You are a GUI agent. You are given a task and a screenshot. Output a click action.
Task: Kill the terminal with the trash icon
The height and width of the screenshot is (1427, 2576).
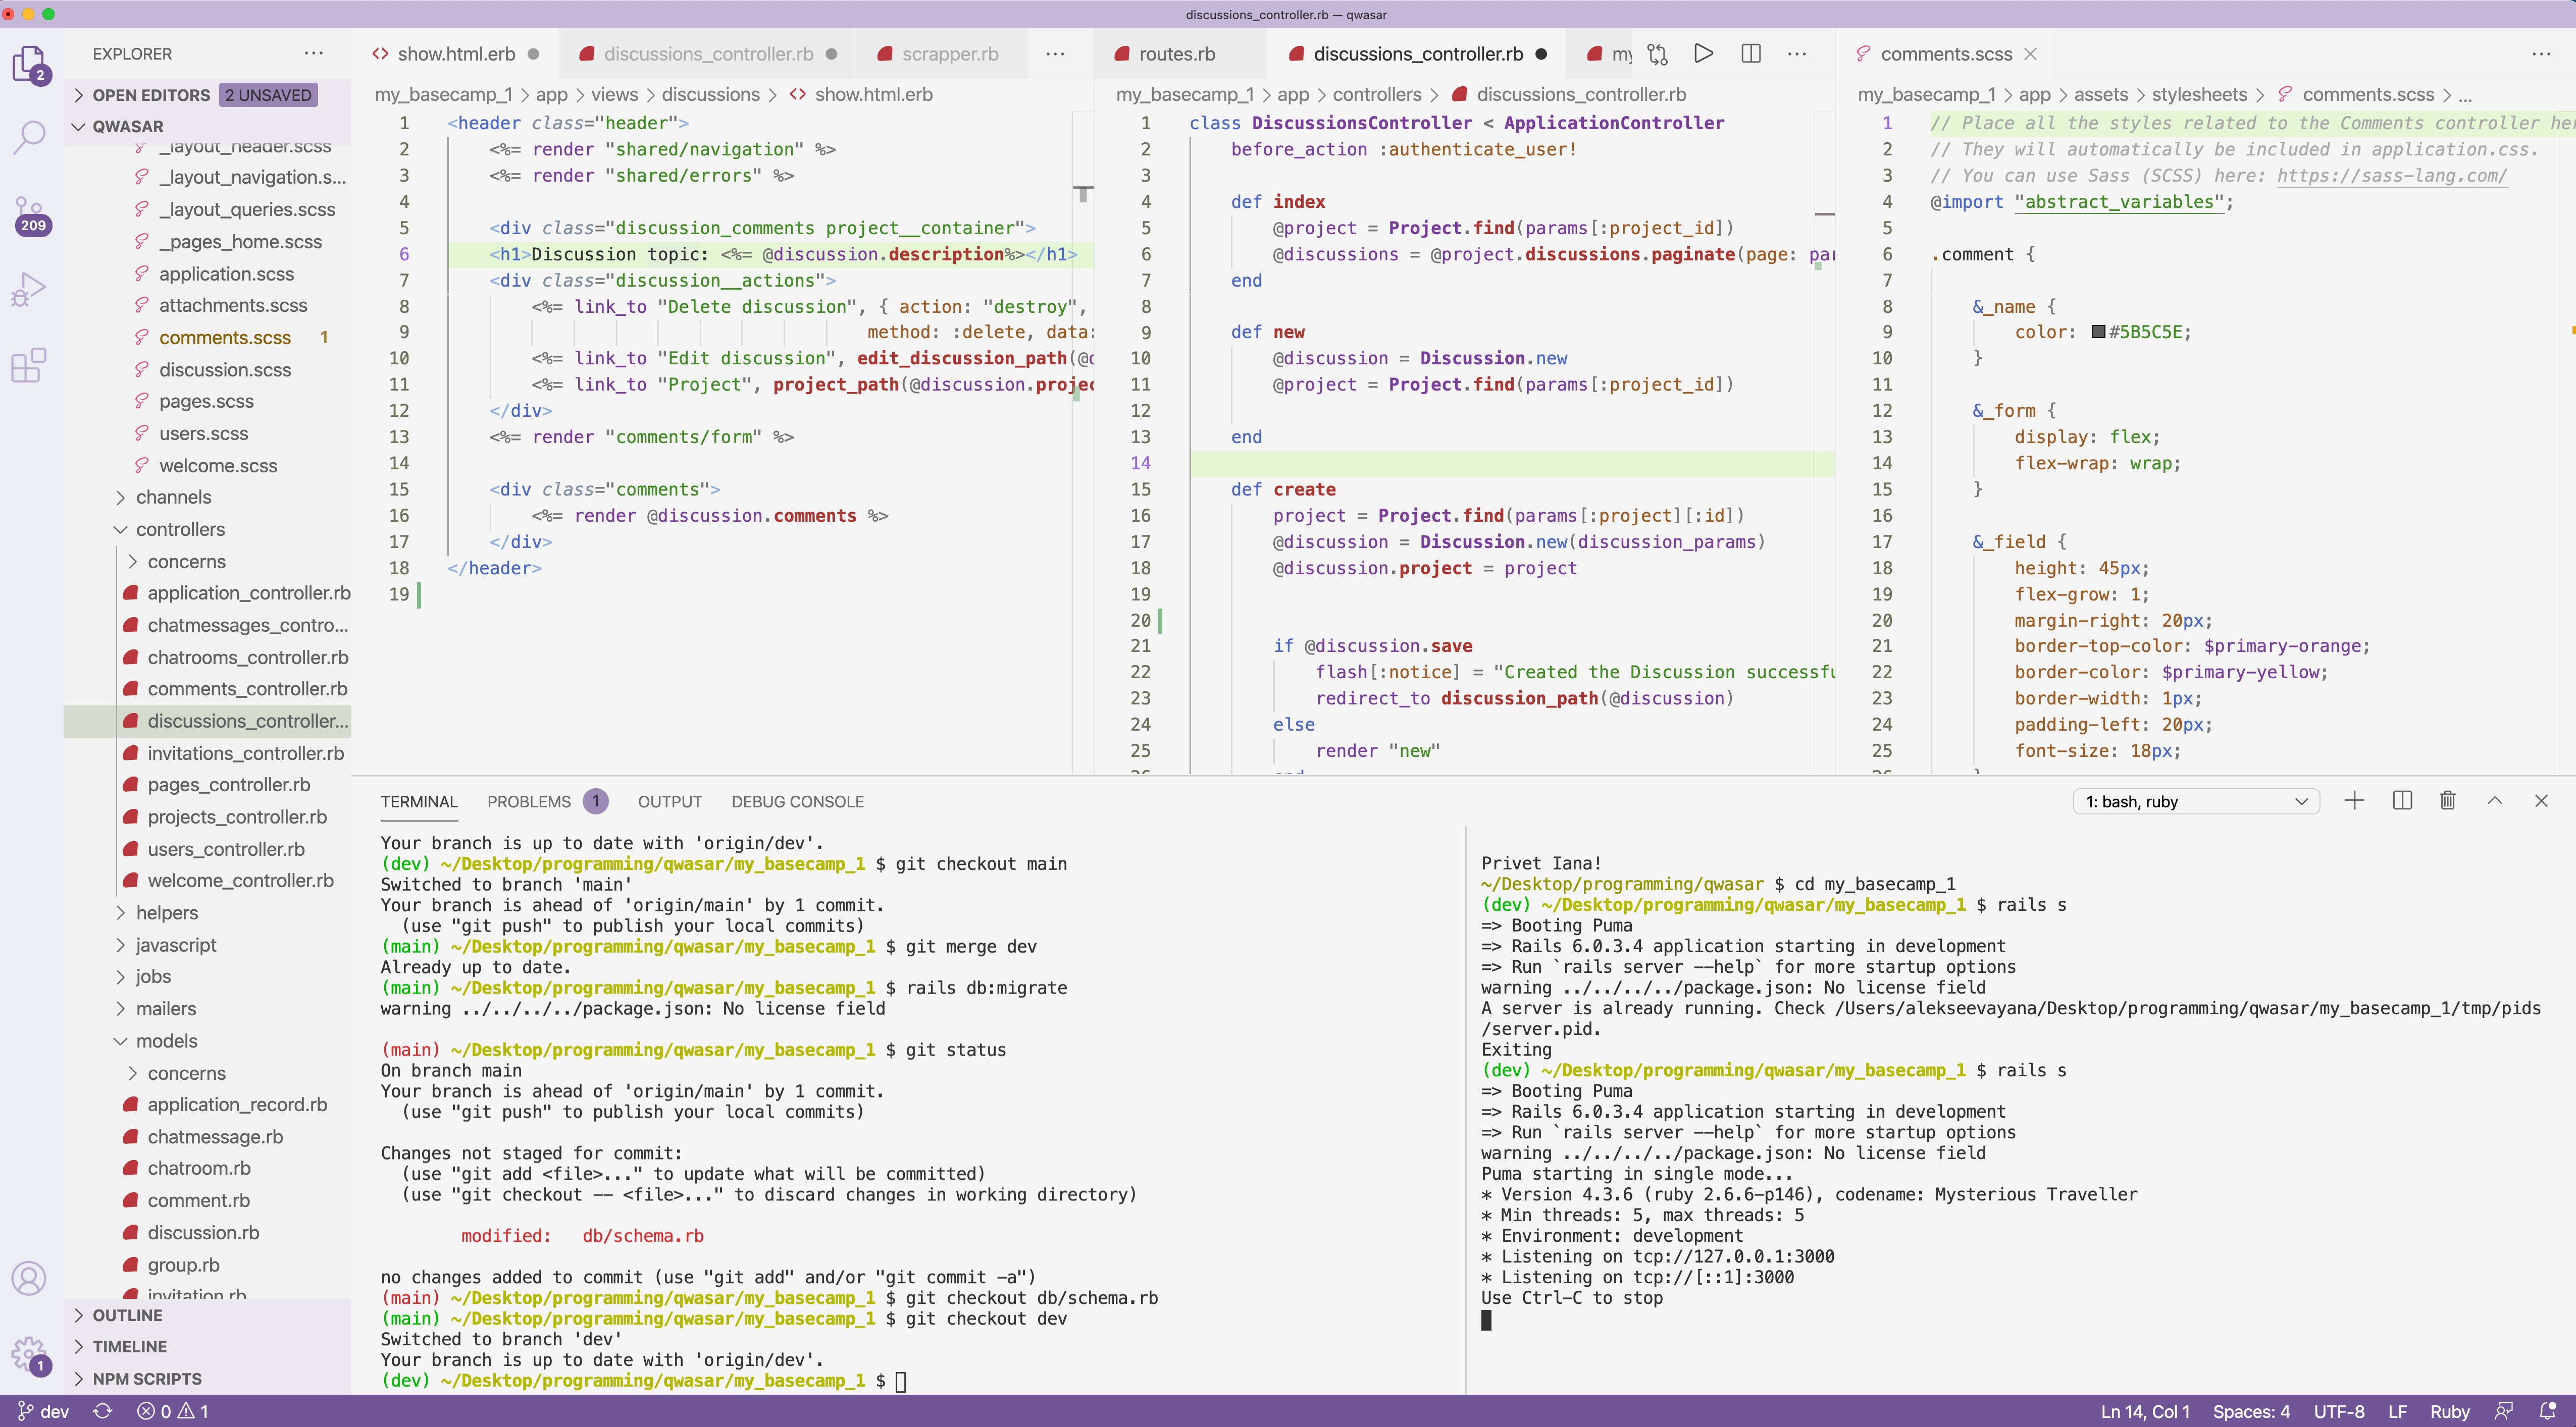coord(2448,800)
